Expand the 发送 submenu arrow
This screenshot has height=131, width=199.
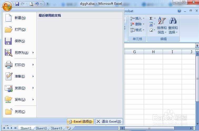tap(33, 88)
